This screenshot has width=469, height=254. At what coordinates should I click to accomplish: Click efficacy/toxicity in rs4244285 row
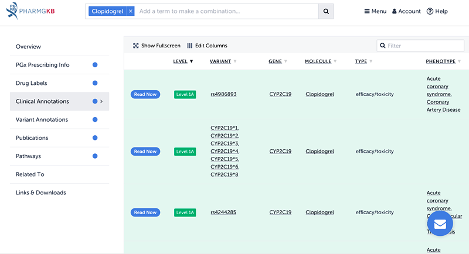pyautogui.click(x=375, y=212)
